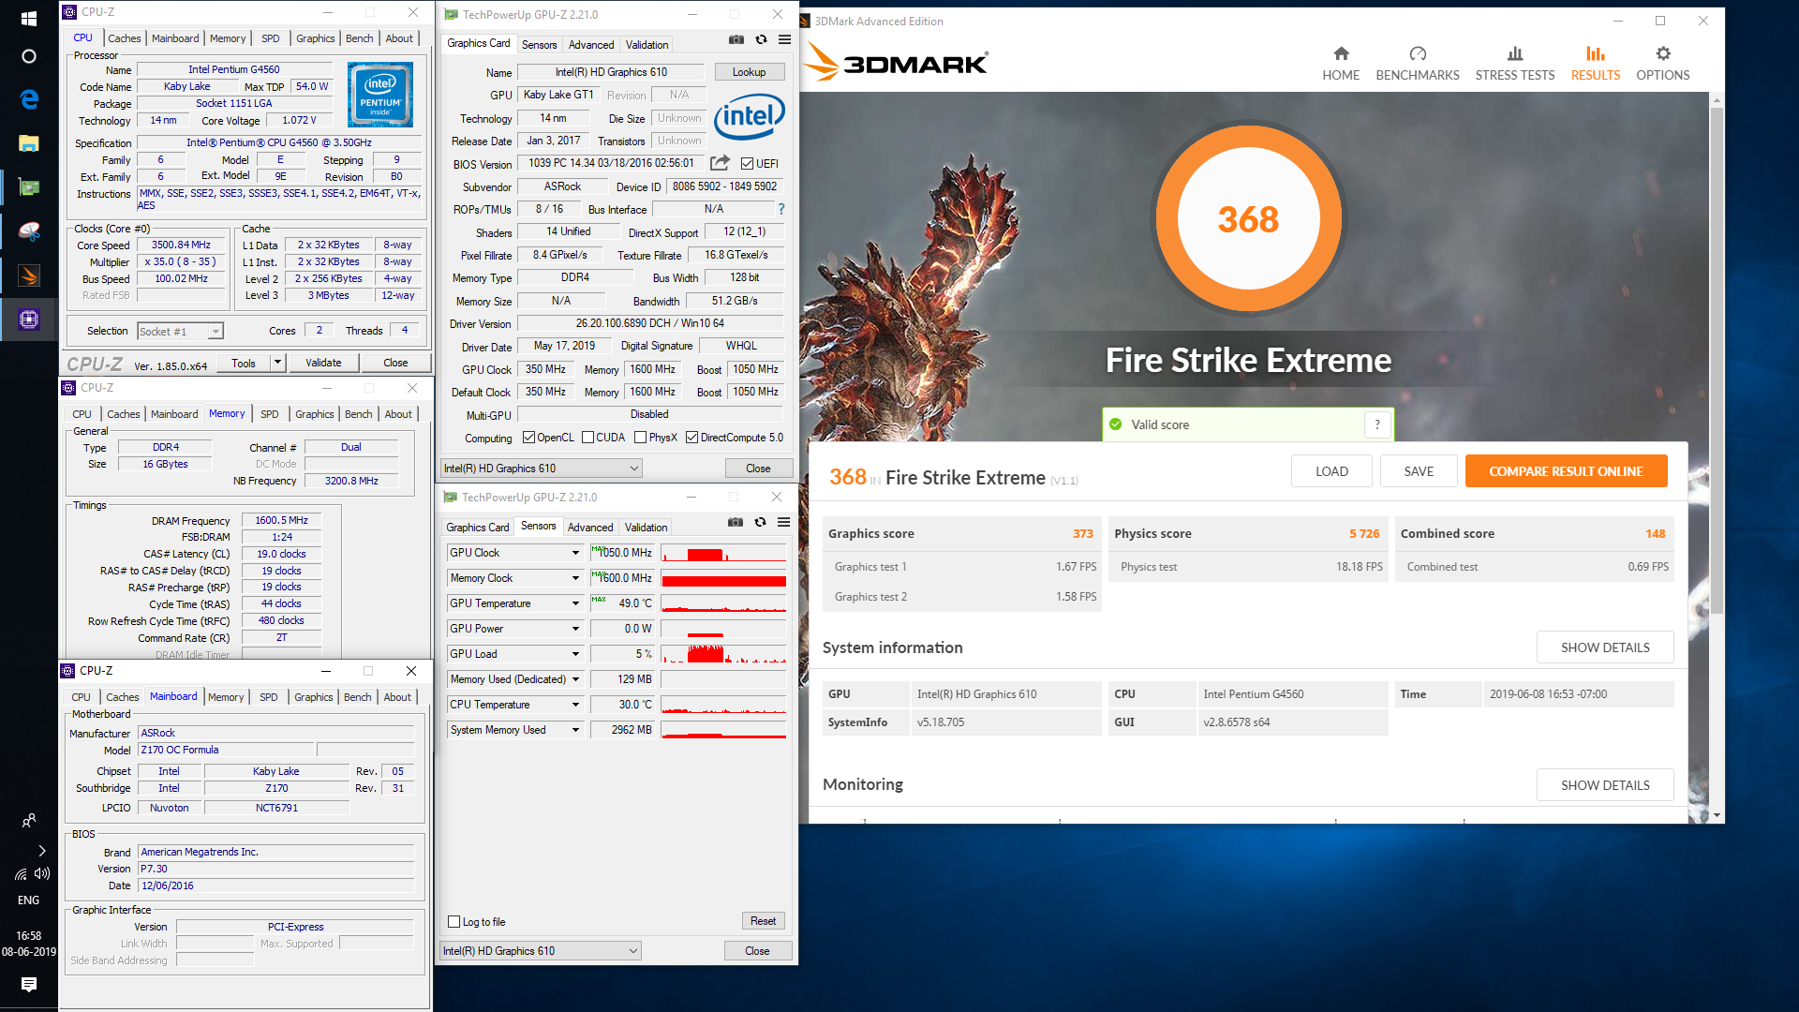Open hamburger menu in upper GPU-Z window
Screen dimensions: 1799x1012
tap(785, 40)
